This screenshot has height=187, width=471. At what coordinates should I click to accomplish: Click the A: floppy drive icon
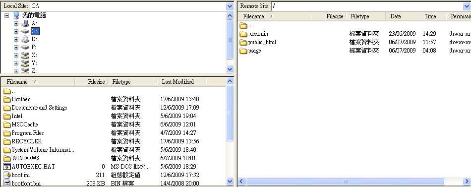click(x=25, y=23)
